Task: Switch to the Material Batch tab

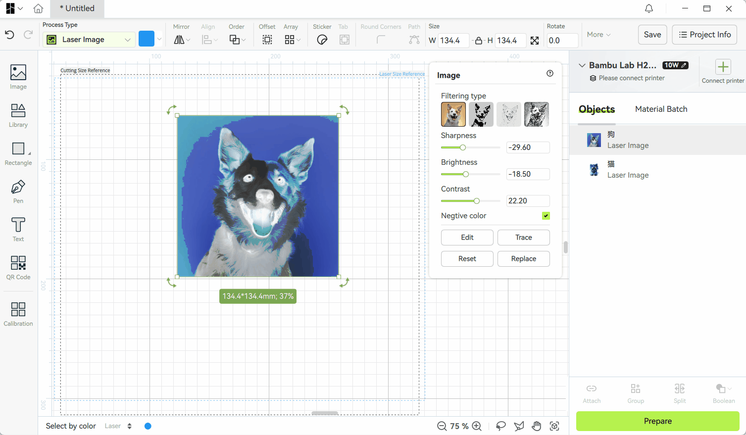Action: point(661,109)
